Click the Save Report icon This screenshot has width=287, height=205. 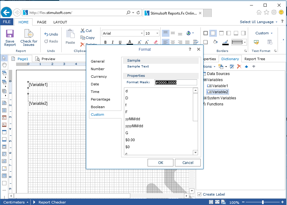[x=10, y=34]
